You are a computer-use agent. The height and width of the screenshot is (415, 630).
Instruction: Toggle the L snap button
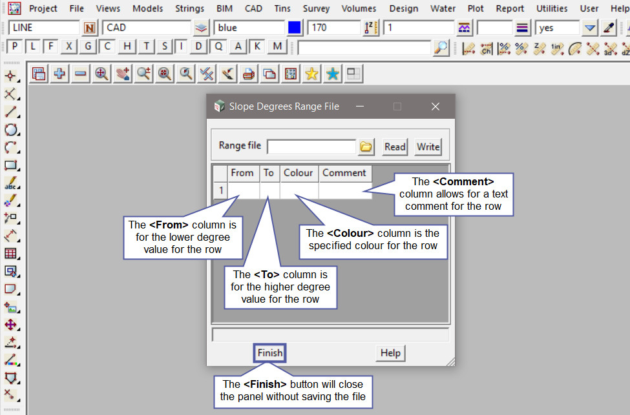33,46
